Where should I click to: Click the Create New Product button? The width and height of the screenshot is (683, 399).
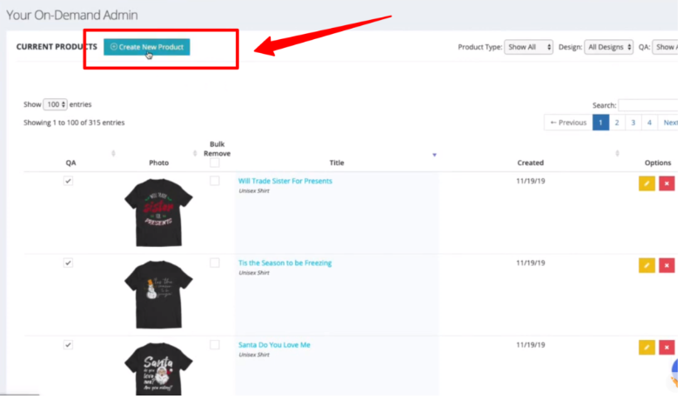coord(147,47)
